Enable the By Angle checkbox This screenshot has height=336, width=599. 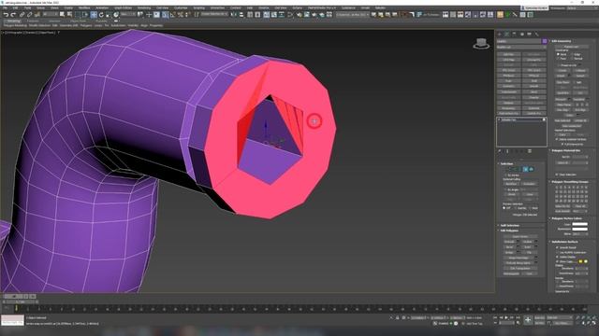(x=505, y=189)
